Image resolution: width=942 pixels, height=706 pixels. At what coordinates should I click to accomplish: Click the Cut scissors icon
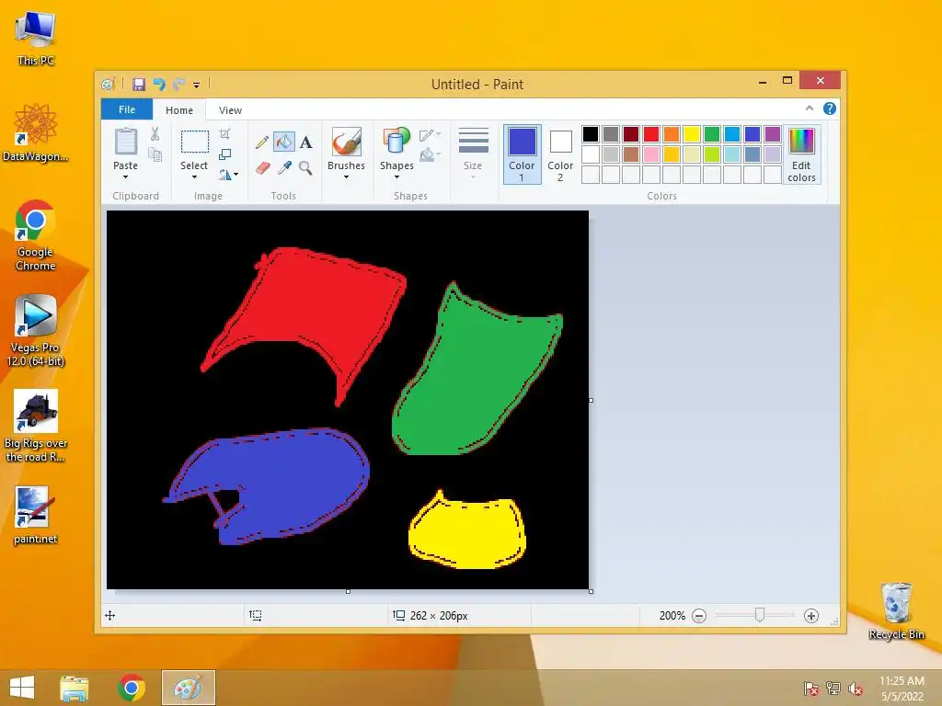pyautogui.click(x=155, y=134)
